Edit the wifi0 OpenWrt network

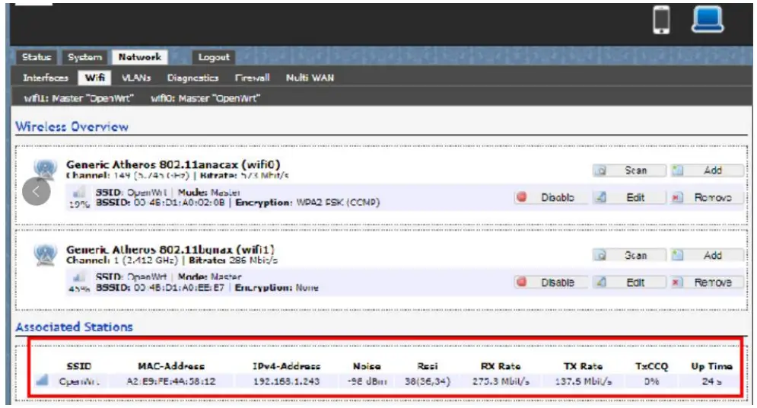tap(629, 197)
